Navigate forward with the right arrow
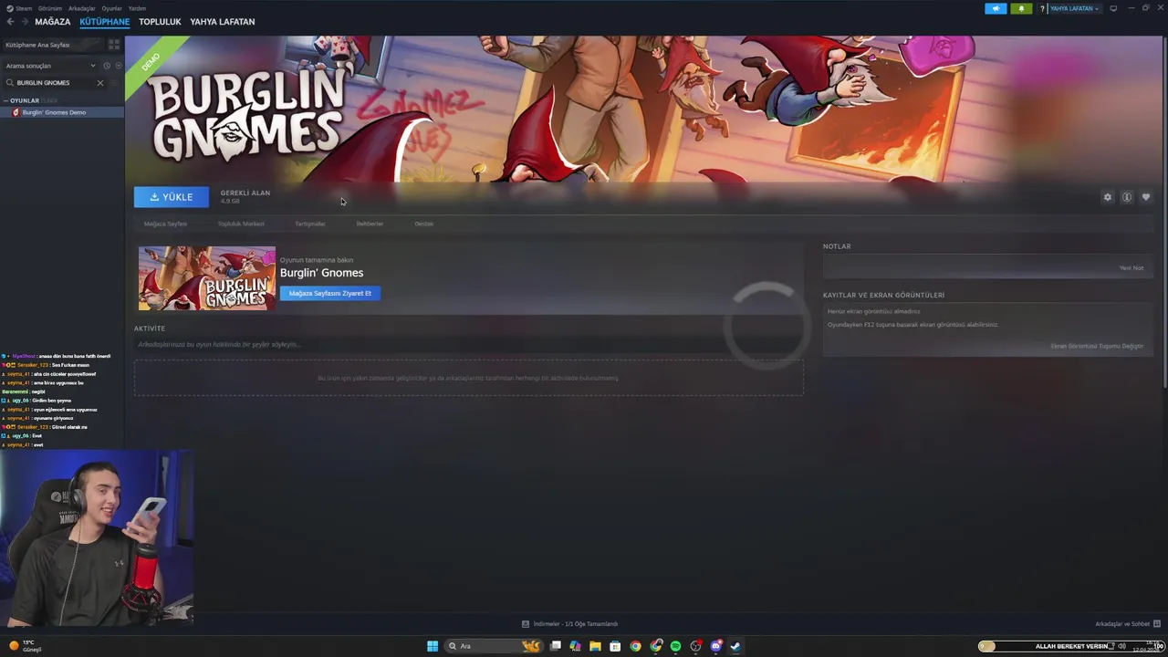 (25, 21)
